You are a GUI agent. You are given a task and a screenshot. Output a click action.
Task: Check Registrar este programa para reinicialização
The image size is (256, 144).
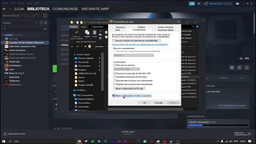[x=115, y=84]
